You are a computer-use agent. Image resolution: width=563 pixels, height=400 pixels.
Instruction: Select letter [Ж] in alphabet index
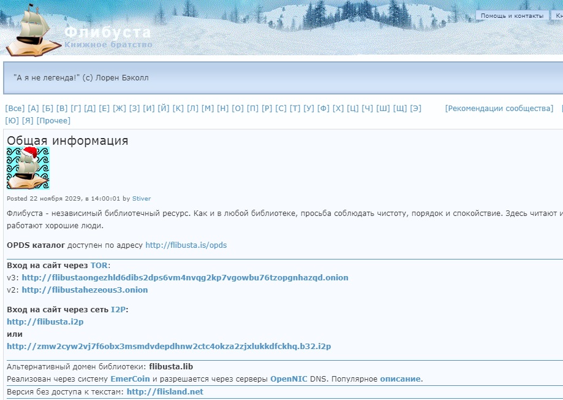[x=119, y=108]
